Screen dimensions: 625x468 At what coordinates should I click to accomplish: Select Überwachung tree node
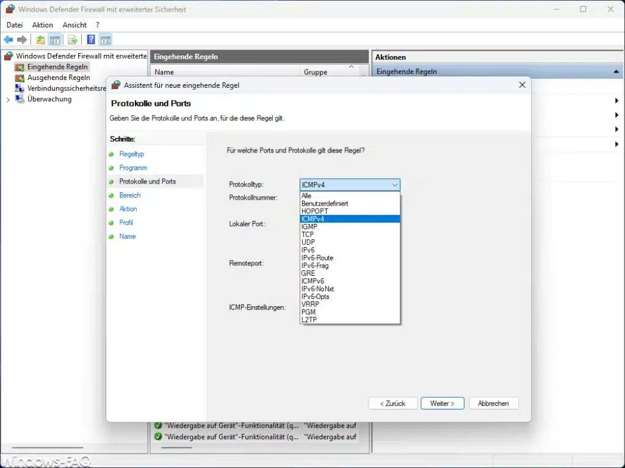(49, 99)
